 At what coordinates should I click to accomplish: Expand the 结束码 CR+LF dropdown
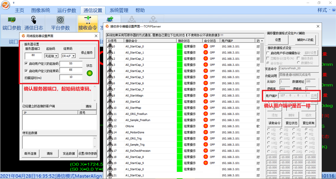69,56
